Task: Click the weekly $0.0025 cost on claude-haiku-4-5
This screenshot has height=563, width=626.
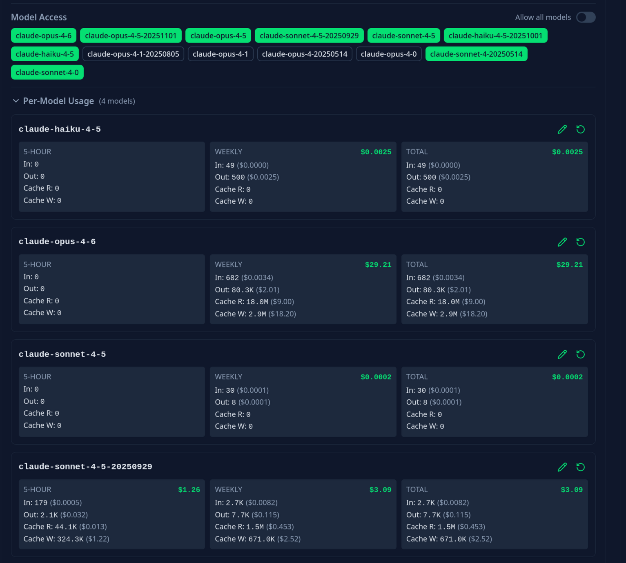Action: coord(376,152)
